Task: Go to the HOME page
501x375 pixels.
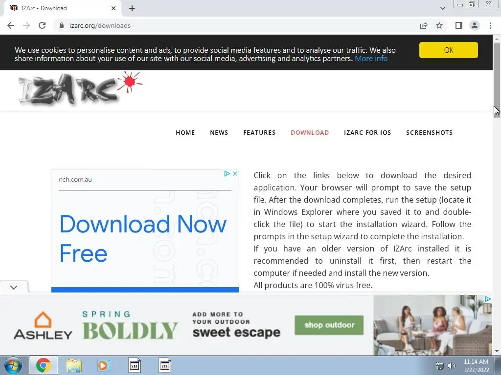Action: click(185, 133)
